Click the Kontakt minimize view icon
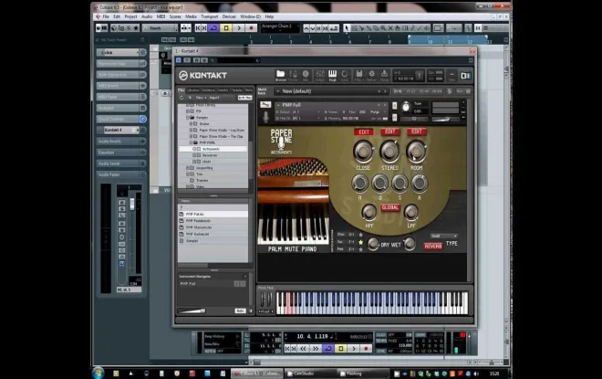The image size is (602, 379). click(451, 75)
